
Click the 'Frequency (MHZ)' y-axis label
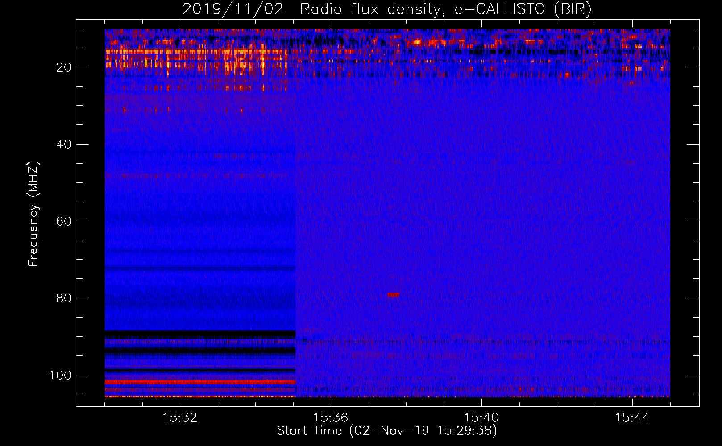33,214
